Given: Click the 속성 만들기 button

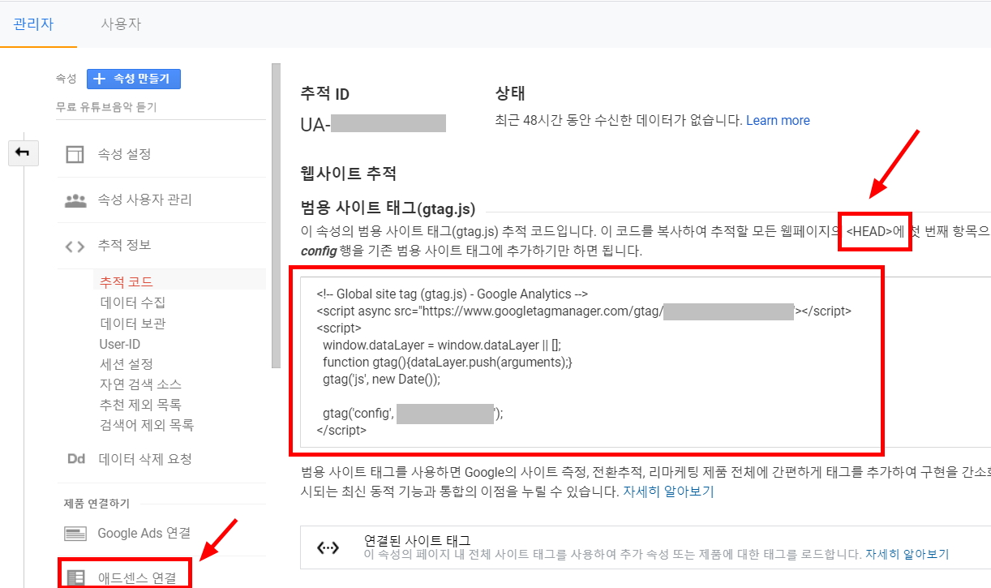Looking at the screenshot, I should pyautogui.click(x=134, y=79).
